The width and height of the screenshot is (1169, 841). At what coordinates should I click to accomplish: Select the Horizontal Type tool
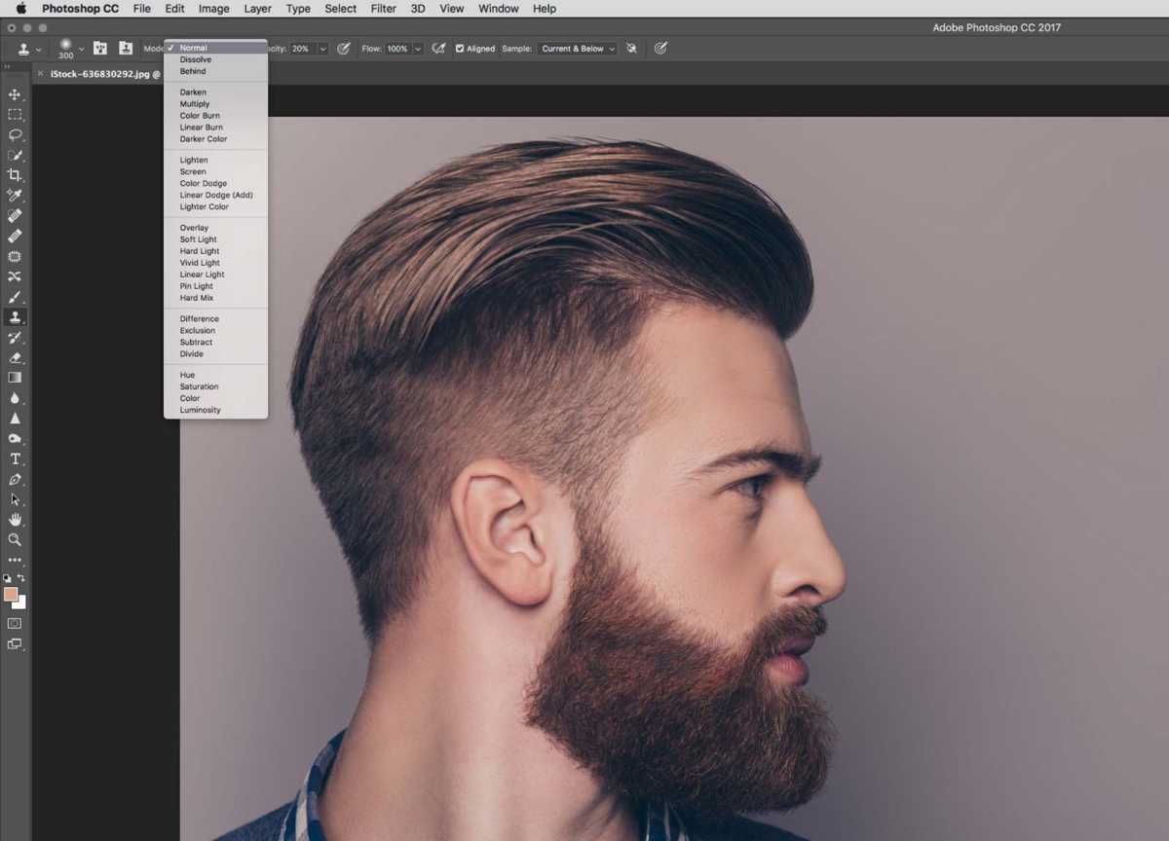tap(15, 458)
